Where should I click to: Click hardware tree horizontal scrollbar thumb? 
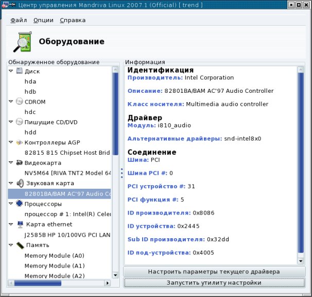pos(38,283)
